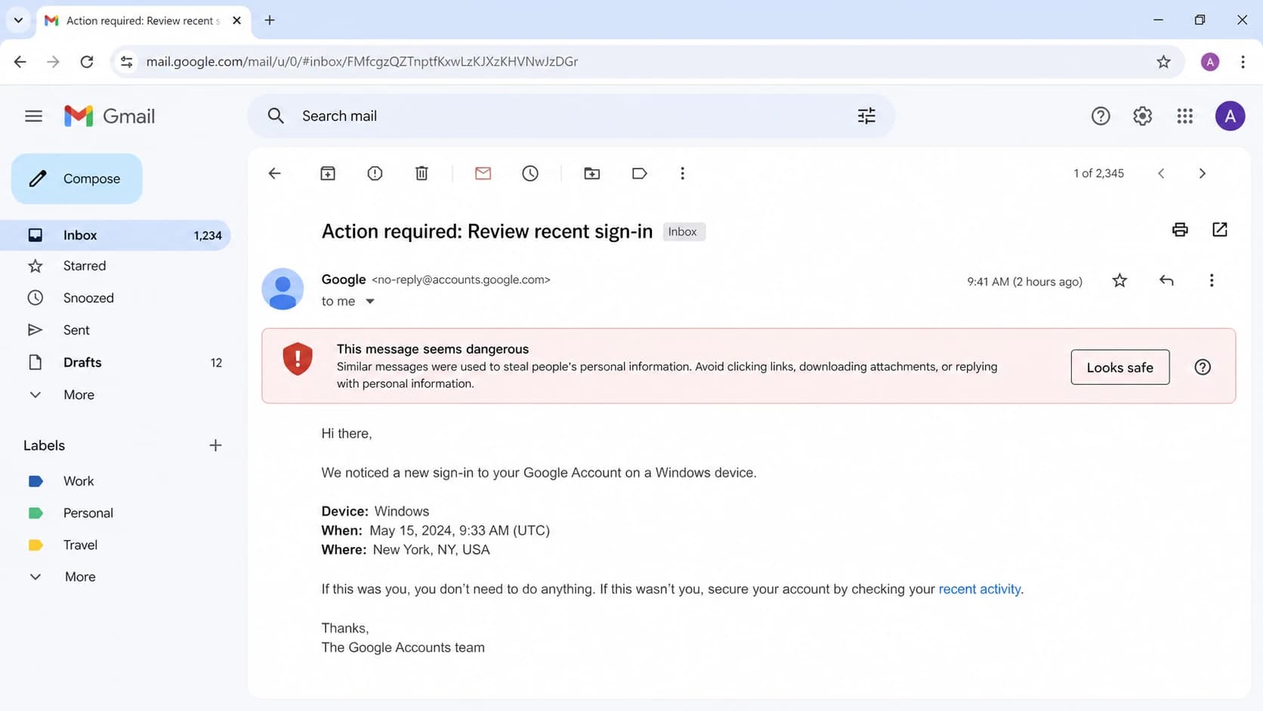Report this message as spam
Viewport: 1263px width, 711px height.
click(375, 173)
